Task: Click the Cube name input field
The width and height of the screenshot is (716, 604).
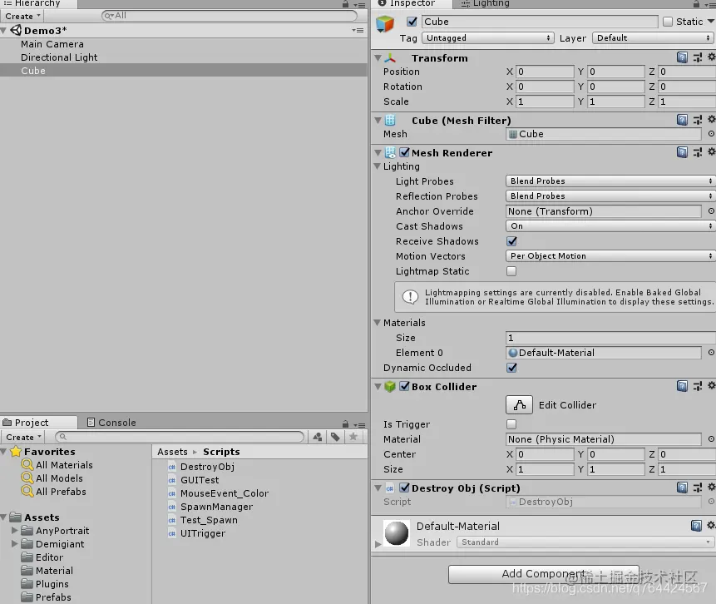Action: (x=540, y=22)
